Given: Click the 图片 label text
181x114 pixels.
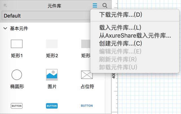Looking at the screenshot, I should (x=52, y=86).
